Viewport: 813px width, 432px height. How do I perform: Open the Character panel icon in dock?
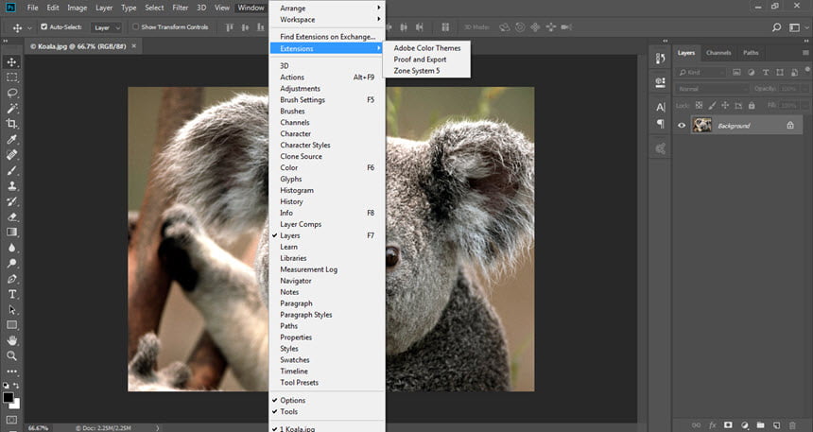[660, 107]
